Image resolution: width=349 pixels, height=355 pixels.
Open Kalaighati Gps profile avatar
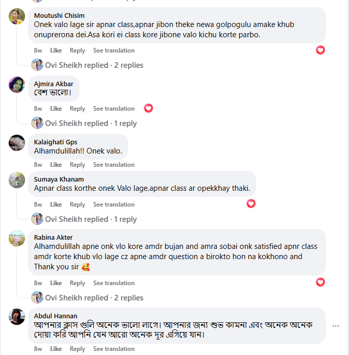(17, 143)
